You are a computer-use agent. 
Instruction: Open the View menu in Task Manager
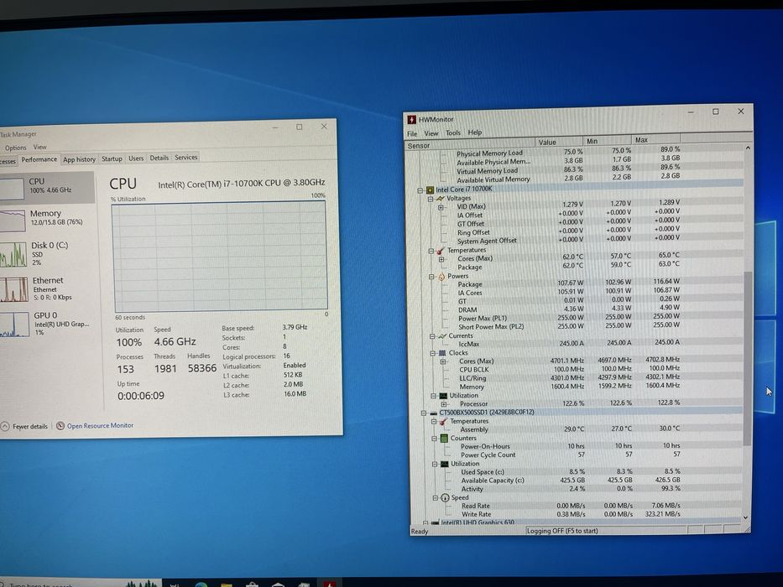point(40,148)
